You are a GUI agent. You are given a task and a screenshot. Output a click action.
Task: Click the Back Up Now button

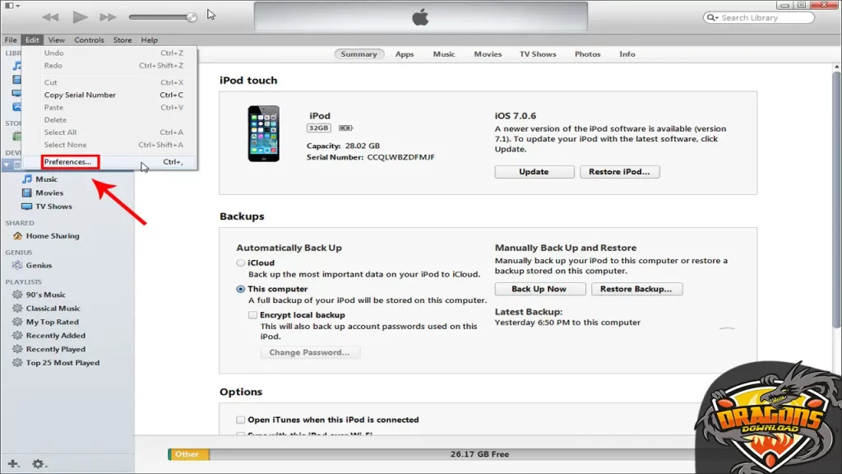[539, 289]
